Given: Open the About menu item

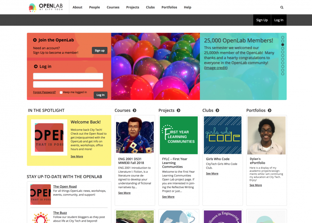Looking at the screenshot, I should click(77, 7).
